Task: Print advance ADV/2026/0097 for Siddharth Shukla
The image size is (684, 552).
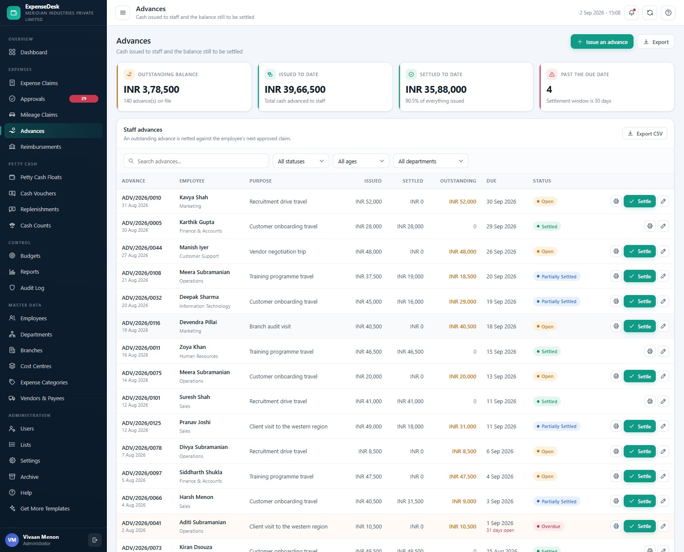Action: [x=616, y=476]
